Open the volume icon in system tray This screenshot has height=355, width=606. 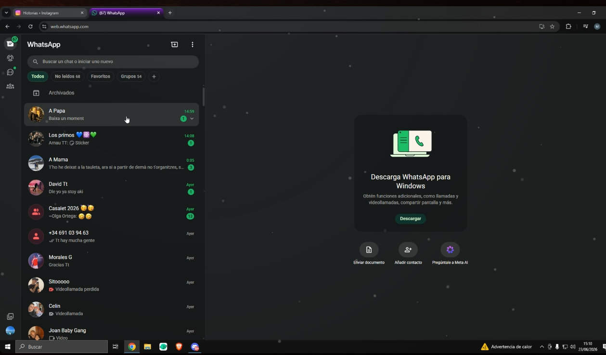coord(573,347)
